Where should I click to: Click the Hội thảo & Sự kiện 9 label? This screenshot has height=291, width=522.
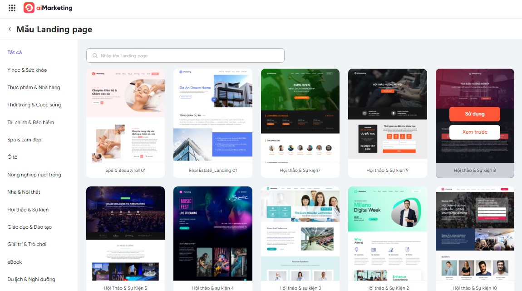tap(388, 171)
